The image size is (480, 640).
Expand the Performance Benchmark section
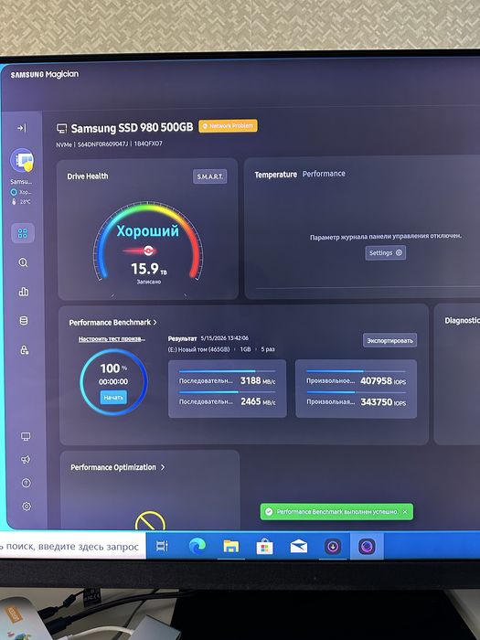(x=113, y=323)
